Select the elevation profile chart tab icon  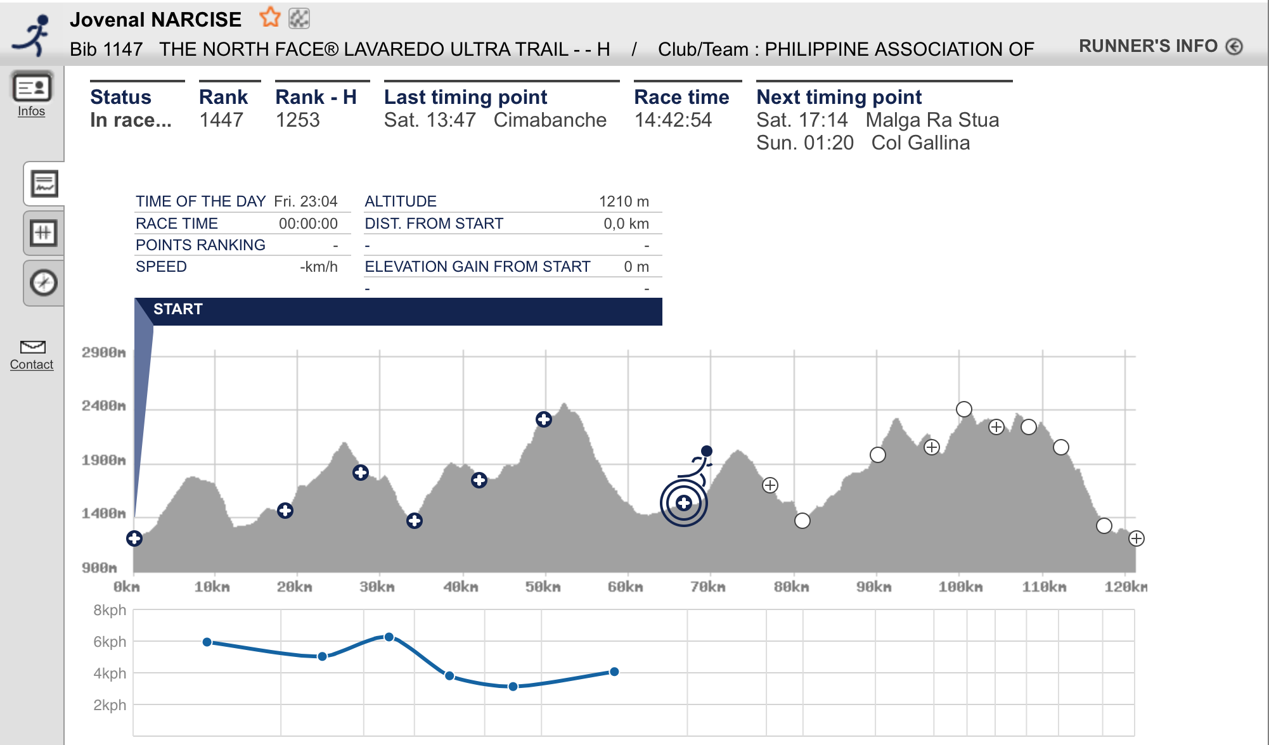pos(44,184)
